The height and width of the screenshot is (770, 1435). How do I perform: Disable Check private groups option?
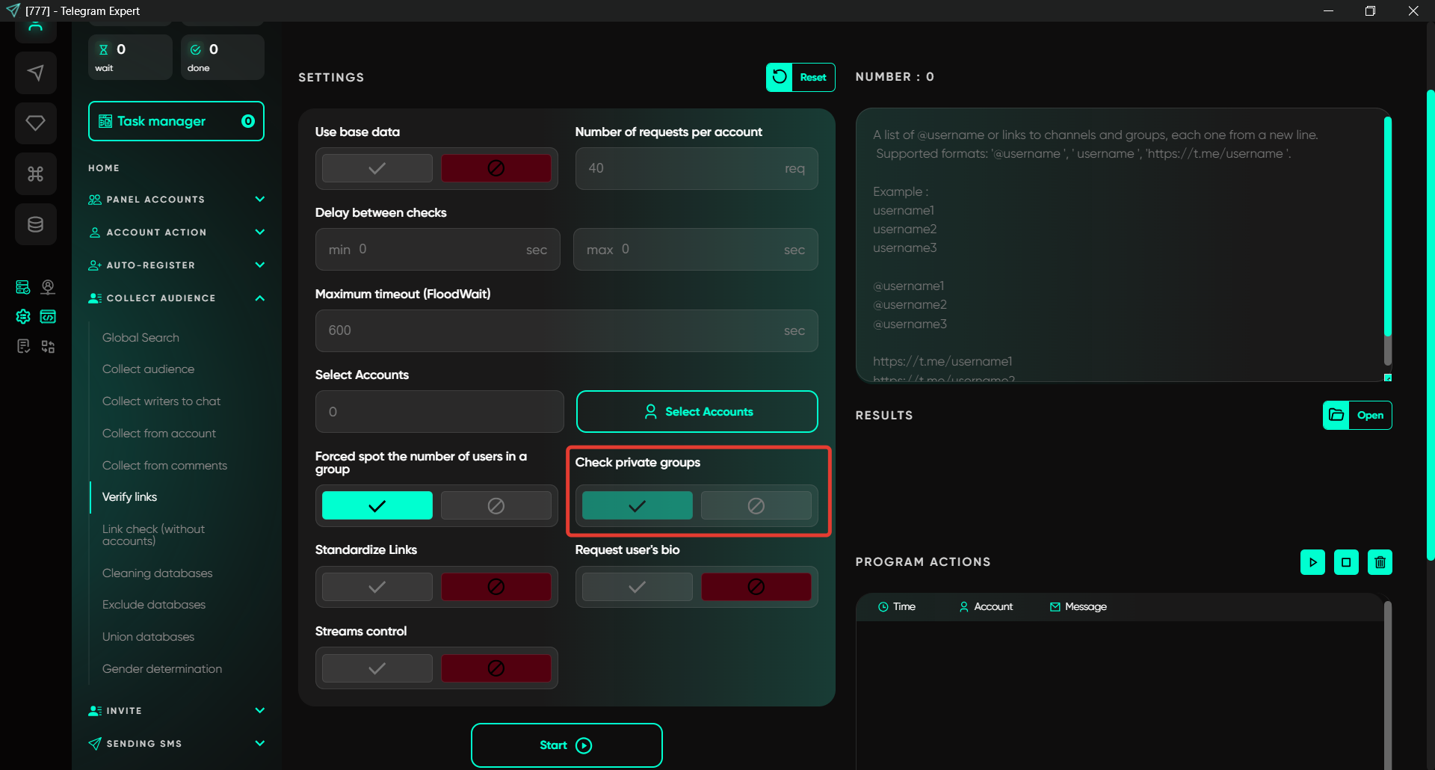[756, 506]
